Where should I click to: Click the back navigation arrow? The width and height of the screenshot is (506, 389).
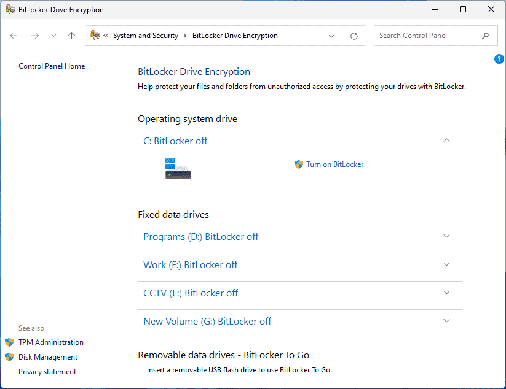(14, 36)
